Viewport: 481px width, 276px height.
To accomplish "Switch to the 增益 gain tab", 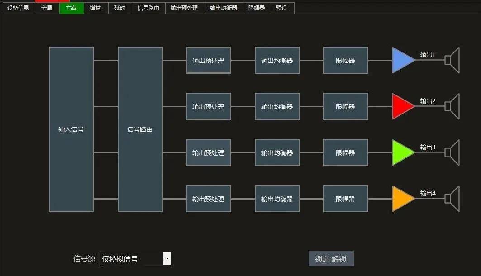I will [x=95, y=8].
